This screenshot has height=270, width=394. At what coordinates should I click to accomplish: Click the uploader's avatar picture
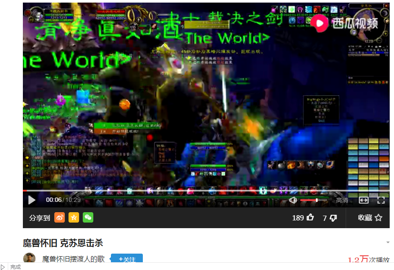29,259
